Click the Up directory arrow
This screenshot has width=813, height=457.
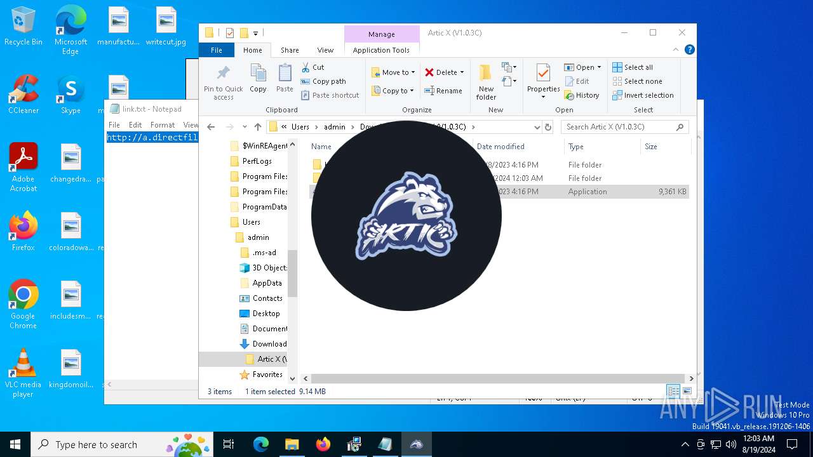click(x=257, y=127)
